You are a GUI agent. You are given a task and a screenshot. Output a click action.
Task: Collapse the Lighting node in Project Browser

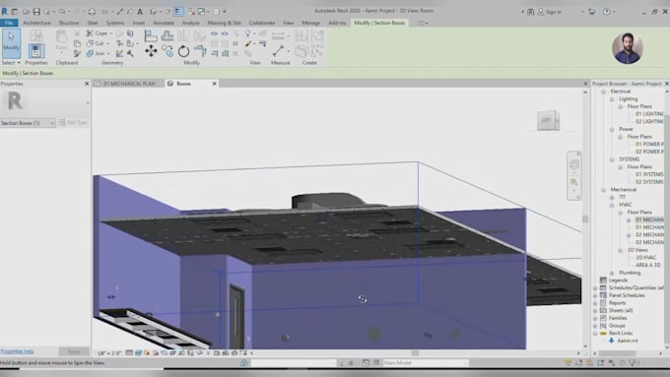pos(612,99)
